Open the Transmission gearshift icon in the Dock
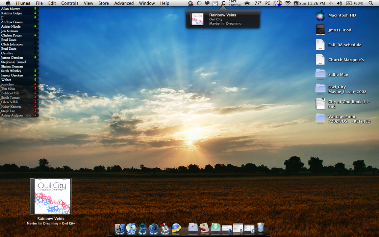The height and width of the screenshot is (237, 379). point(165,228)
